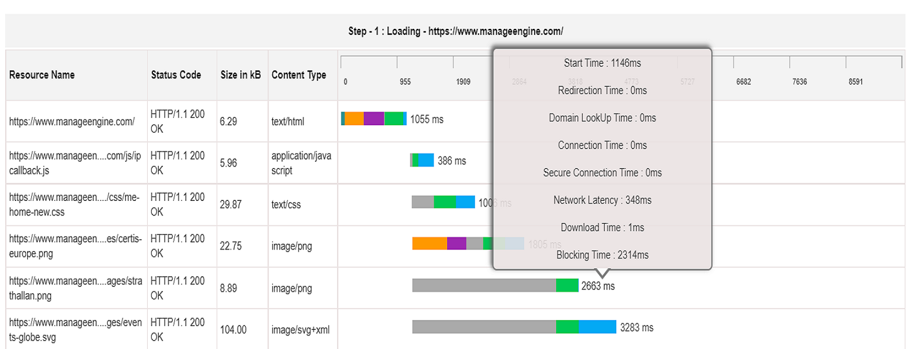Viewport: 910px width, 349px height.
Task: Click orange segment of the certis-europe.png bar
Action: [429, 243]
